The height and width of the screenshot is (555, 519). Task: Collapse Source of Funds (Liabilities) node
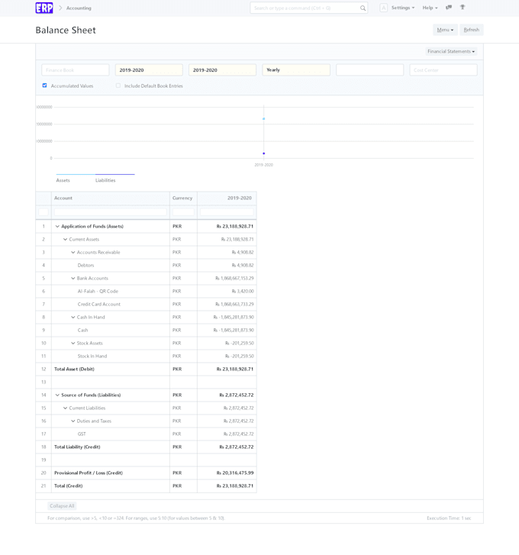coord(57,395)
